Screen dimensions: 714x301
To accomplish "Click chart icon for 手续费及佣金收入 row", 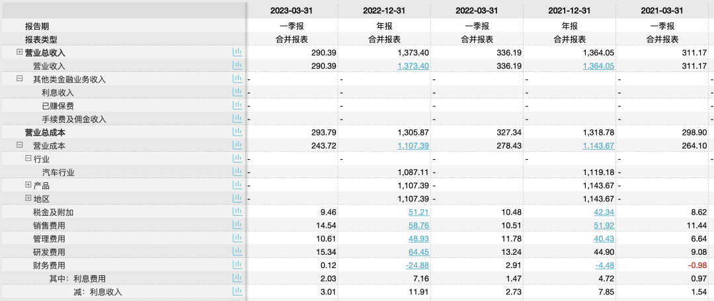I will [x=237, y=119].
